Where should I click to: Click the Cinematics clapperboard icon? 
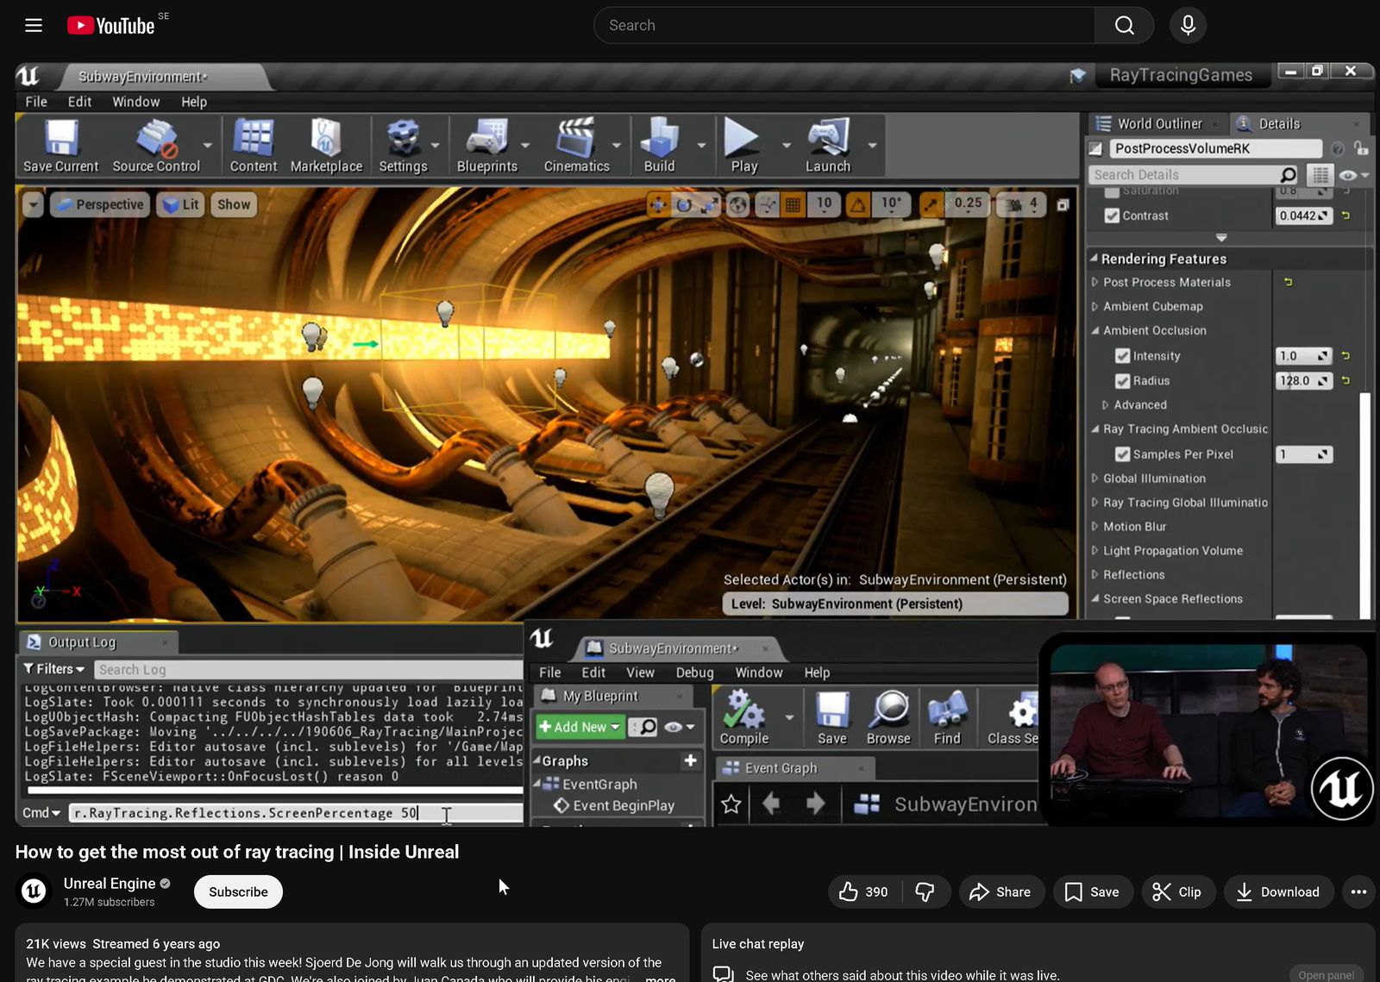(576, 140)
